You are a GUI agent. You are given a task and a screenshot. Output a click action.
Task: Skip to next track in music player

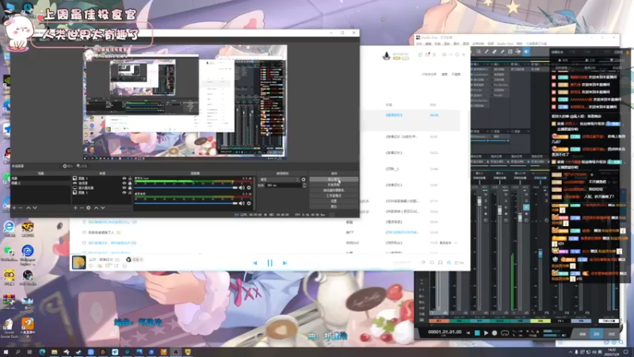[x=285, y=263]
